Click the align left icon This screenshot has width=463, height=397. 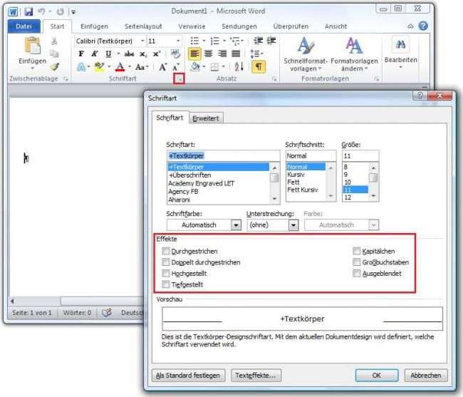[194, 53]
